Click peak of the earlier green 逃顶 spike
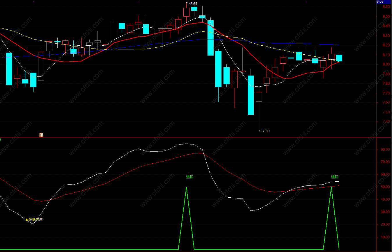The image size is (392, 252). coord(186,187)
